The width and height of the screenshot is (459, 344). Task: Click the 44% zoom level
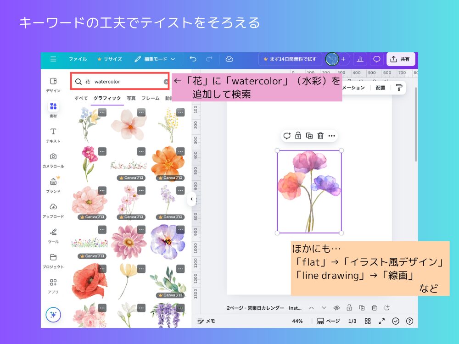coord(297,321)
